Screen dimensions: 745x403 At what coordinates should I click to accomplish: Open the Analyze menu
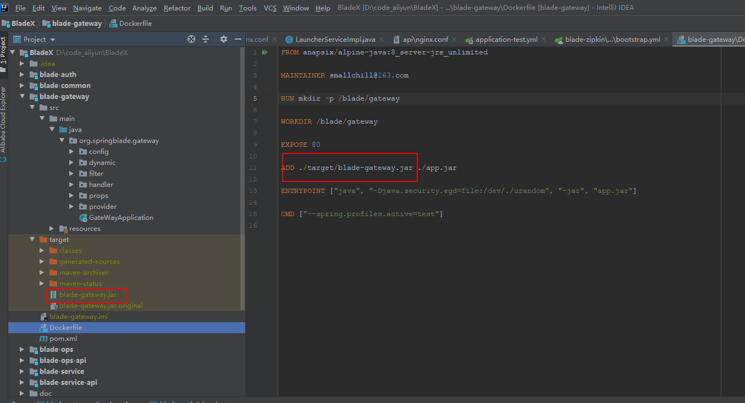point(145,8)
